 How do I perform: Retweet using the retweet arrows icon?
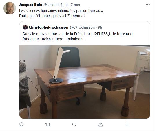48,125
